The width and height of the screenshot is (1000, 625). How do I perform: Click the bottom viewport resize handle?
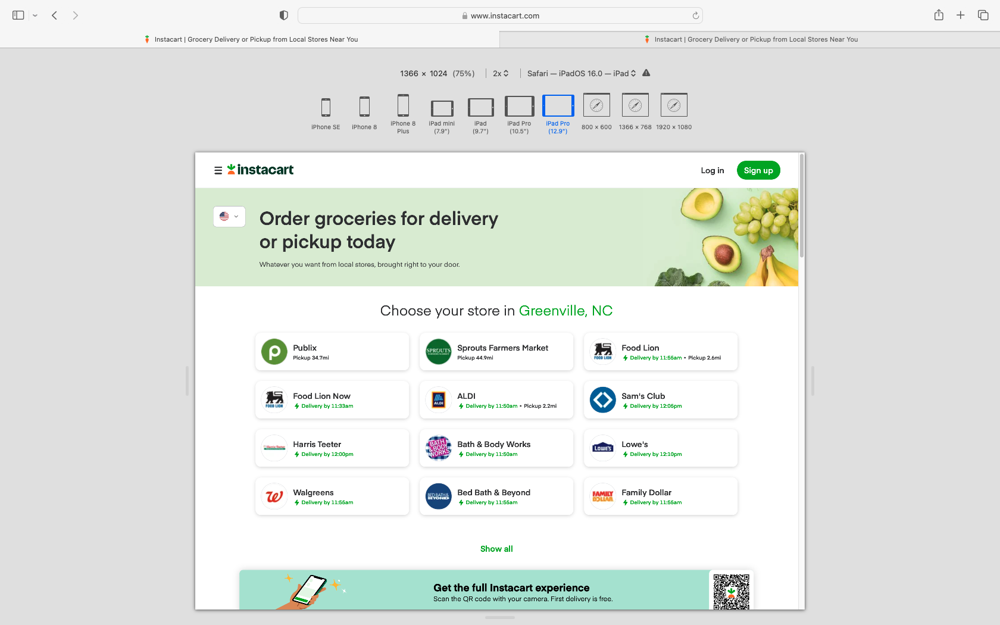point(500,618)
